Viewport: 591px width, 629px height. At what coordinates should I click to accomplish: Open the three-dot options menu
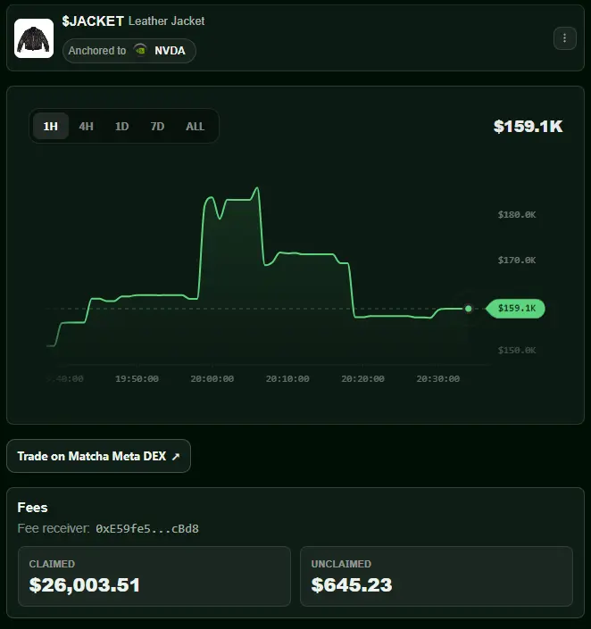click(x=564, y=38)
